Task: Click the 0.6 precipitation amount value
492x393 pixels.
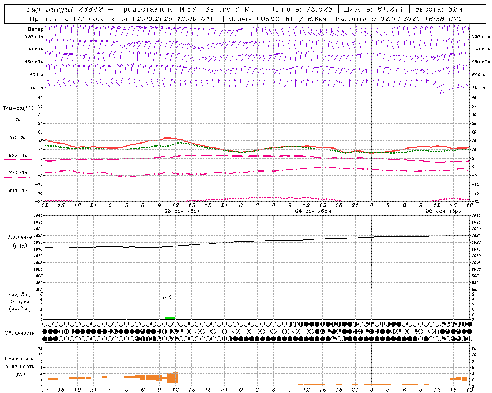Action: tap(167, 297)
